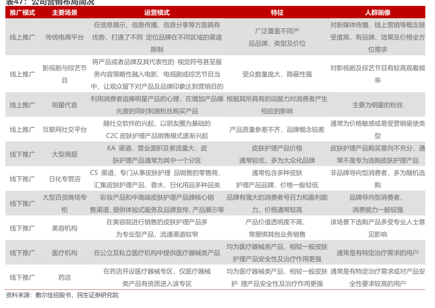Click the feature cell in the 药店 row
Screen dimensions: 435x308
click(x=277, y=278)
